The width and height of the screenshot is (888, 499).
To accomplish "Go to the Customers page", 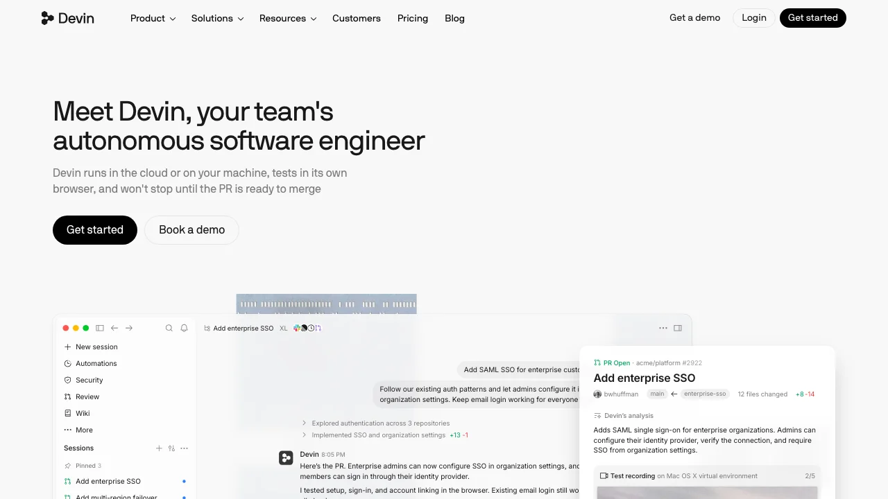I will click(x=357, y=18).
